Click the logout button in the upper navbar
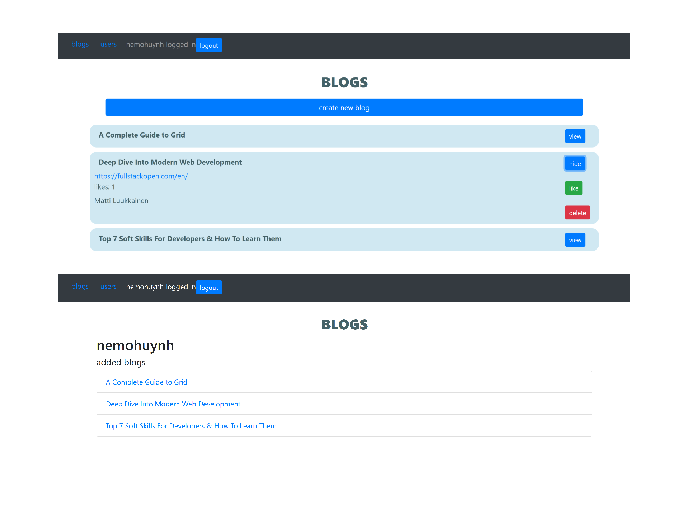This screenshot has width=689, height=517. click(x=209, y=45)
